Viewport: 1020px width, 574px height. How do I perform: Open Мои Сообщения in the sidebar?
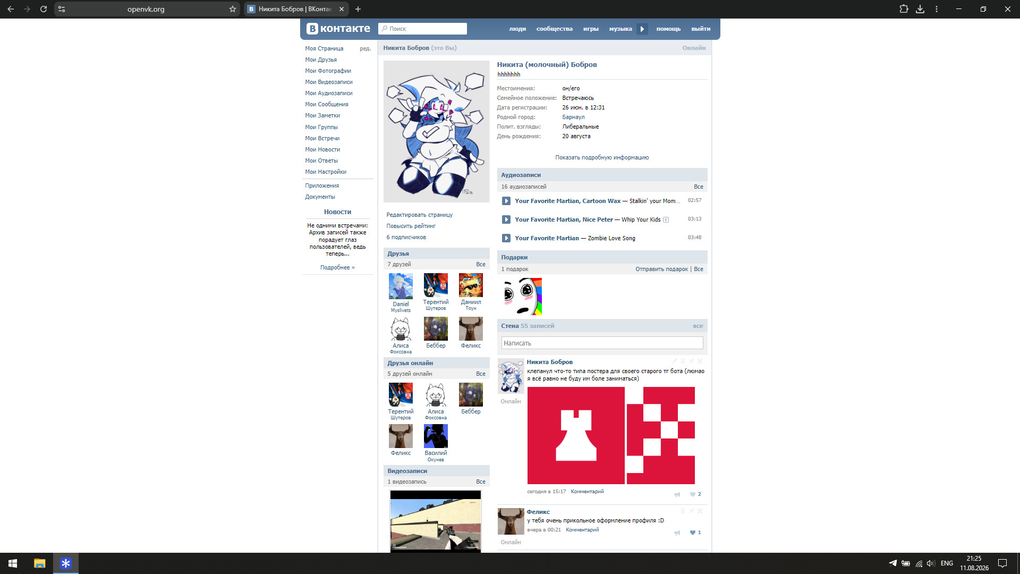(x=327, y=104)
